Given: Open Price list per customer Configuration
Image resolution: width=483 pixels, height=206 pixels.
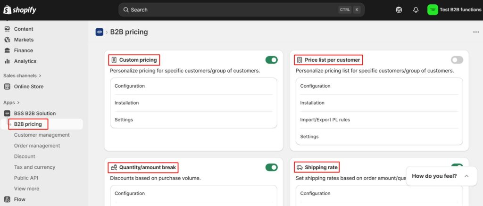Looking at the screenshot, I should coord(379,86).
